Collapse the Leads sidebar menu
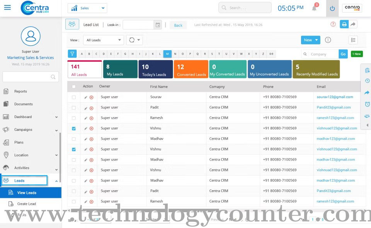This screenshot has height=228, width=371. click(x=56, y=181)
